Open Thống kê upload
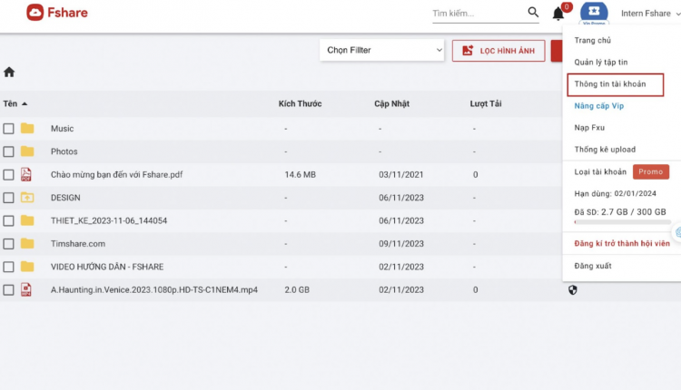The image size is (681, 390). 605,150
